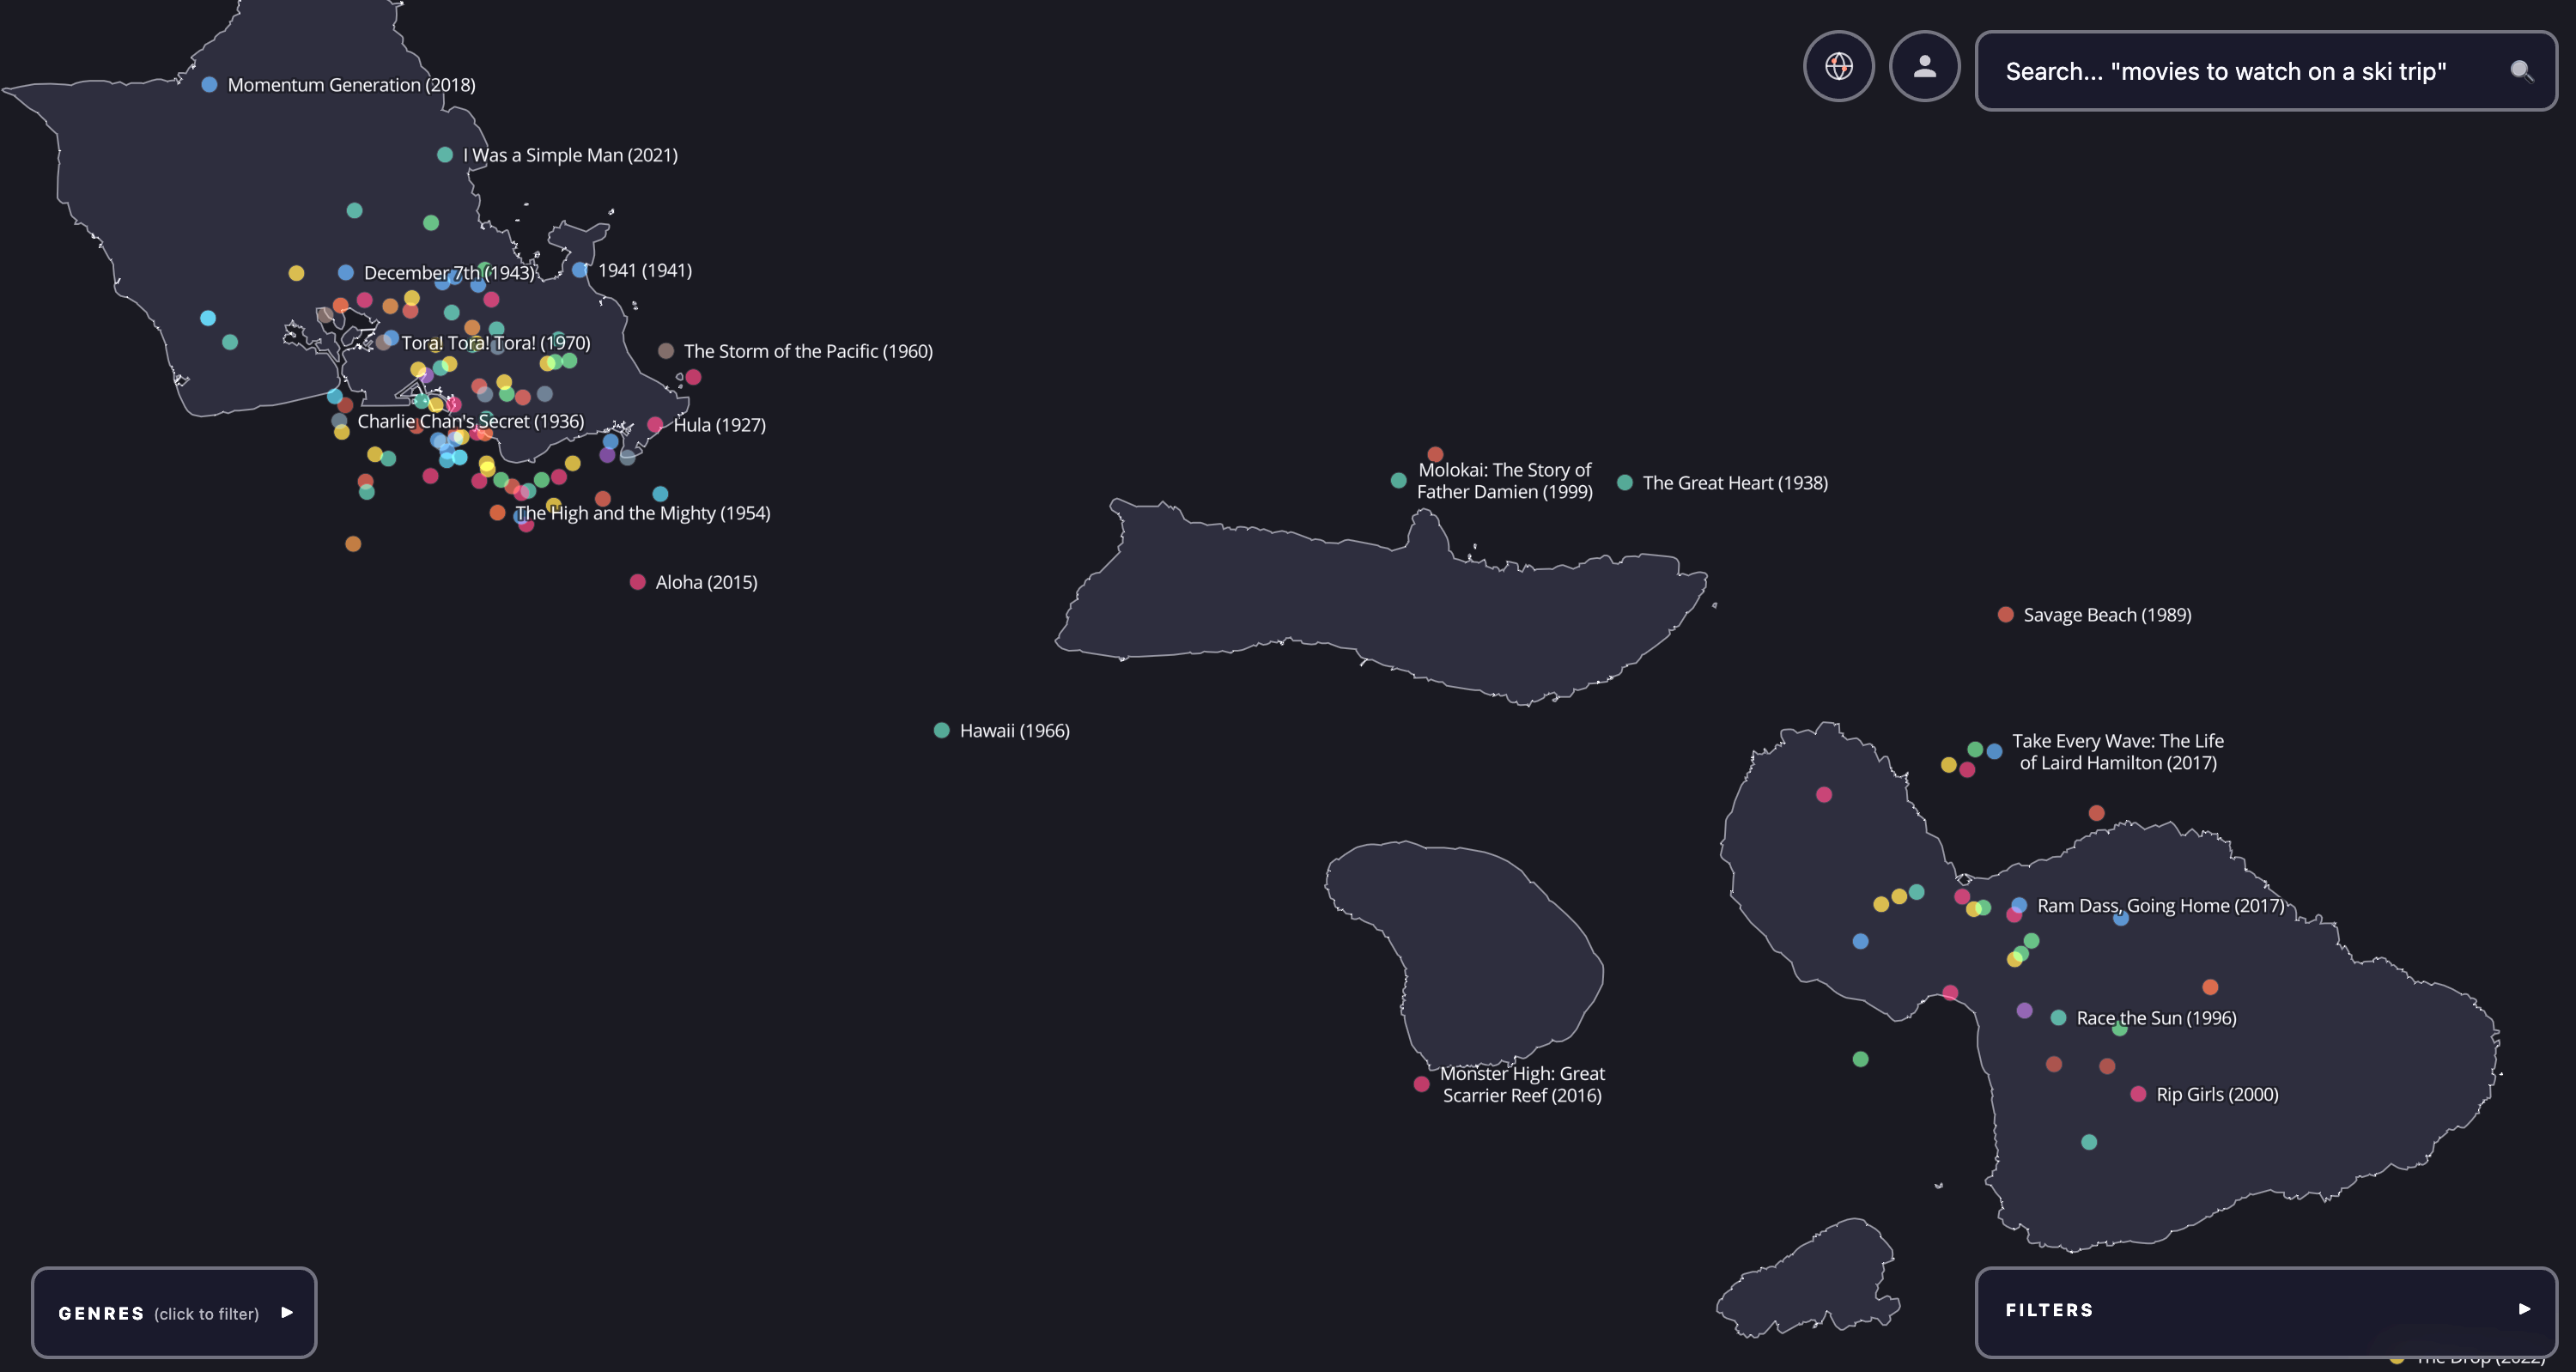Click the globe view icon button
Viewport: 2576px width, 1372px height.
point(1838,66)
